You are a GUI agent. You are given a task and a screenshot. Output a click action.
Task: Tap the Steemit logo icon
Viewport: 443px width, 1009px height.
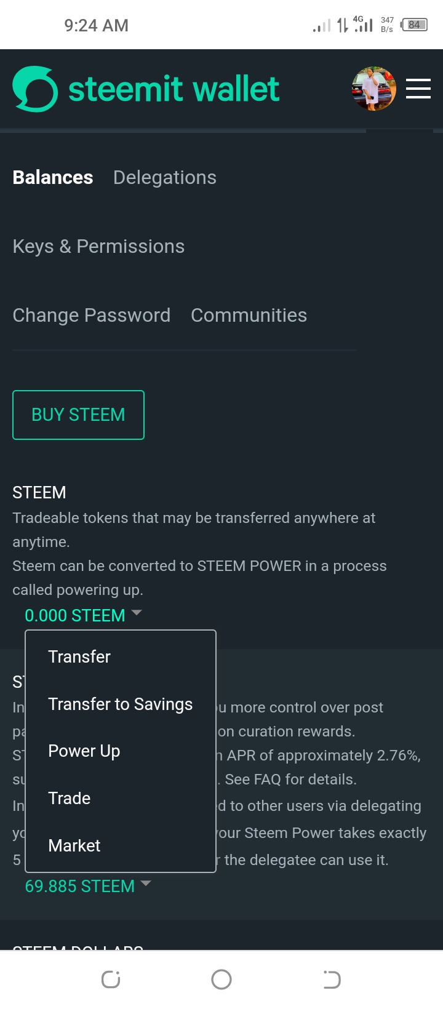35,89
